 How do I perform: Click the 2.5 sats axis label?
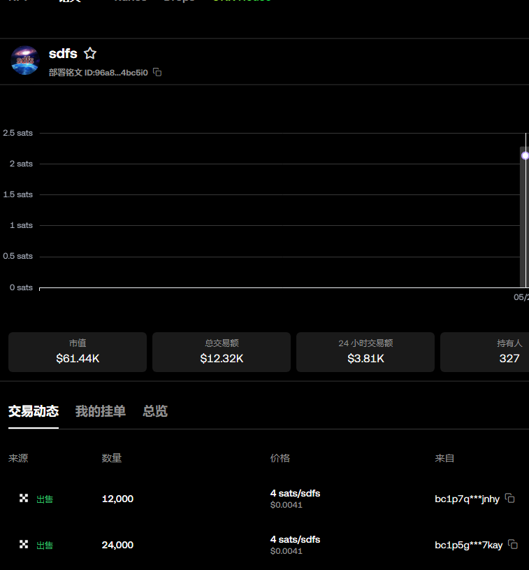click(x=17, y=133)
